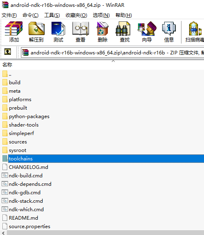The image size is (204, 235).
Task: Select the shader-tools folder
Action: coord(102,125)
